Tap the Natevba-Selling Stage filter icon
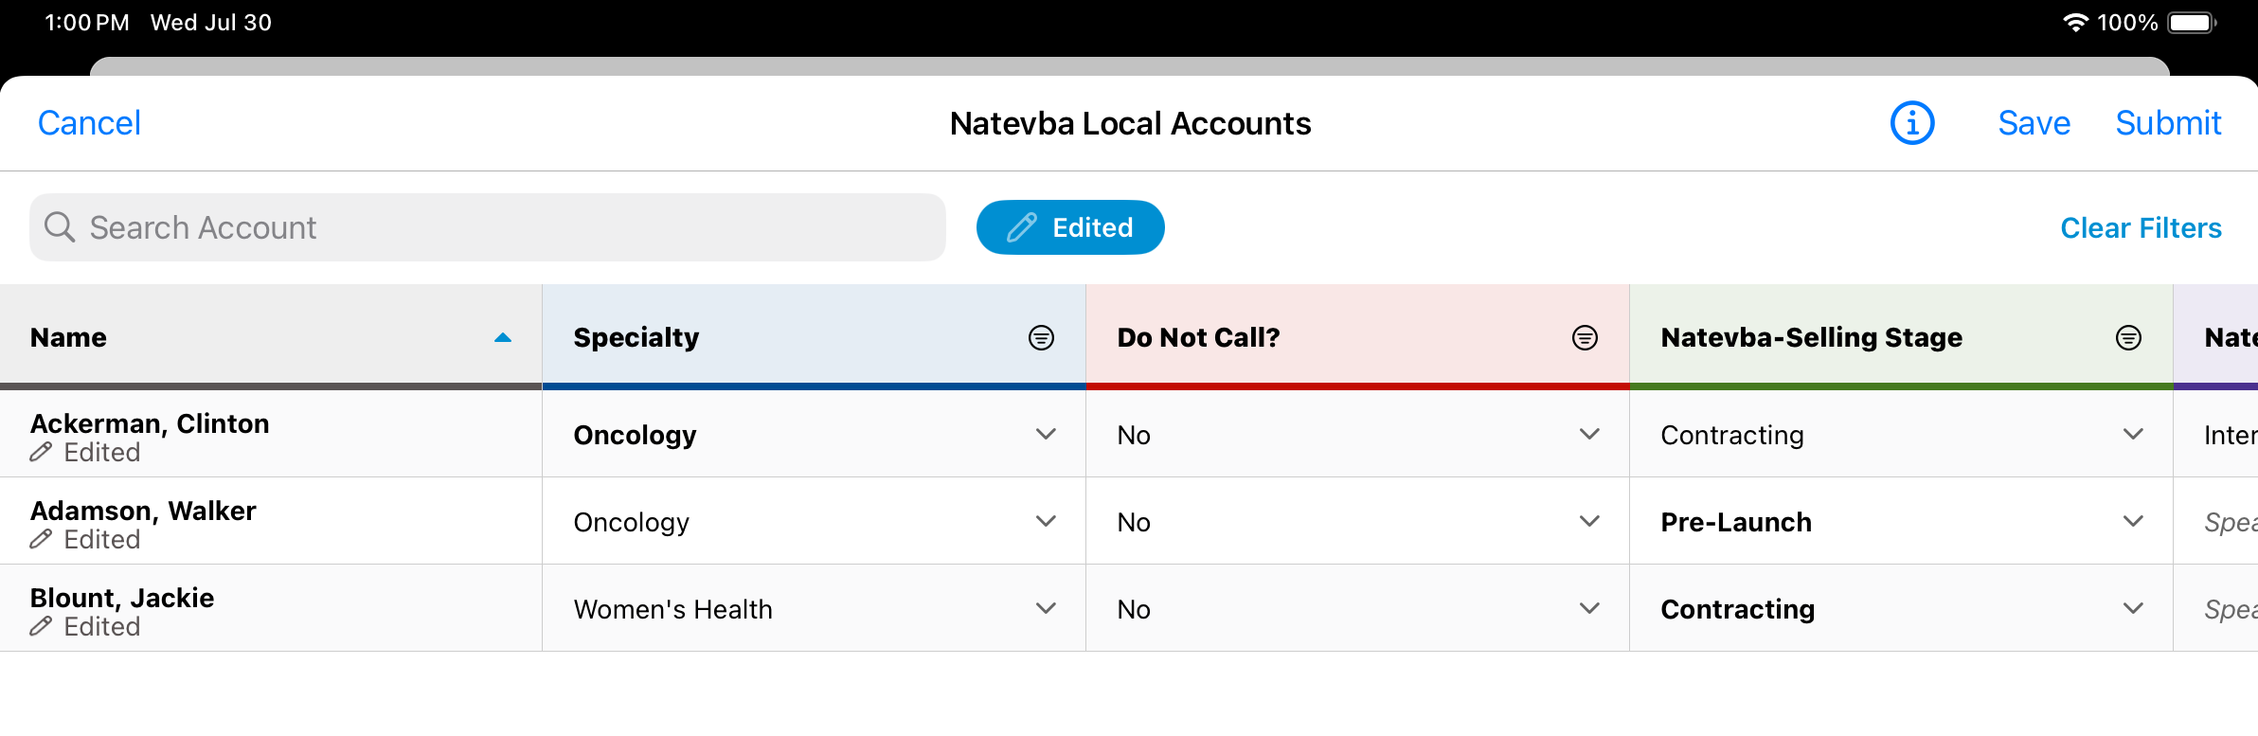The height and width of the screenshot is (736, 2258). [2128, 338]
